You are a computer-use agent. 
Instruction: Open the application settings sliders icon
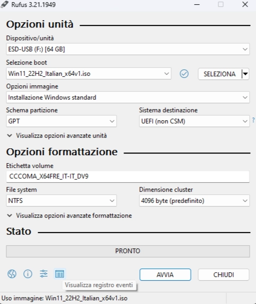(43, 274)
